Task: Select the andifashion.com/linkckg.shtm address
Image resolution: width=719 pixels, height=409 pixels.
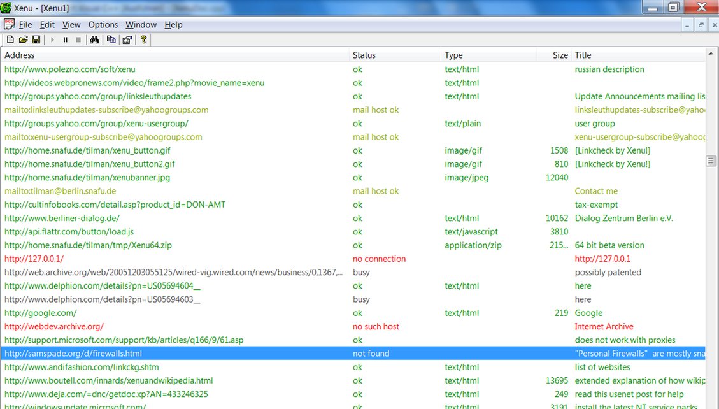Action: click(82, 367)
